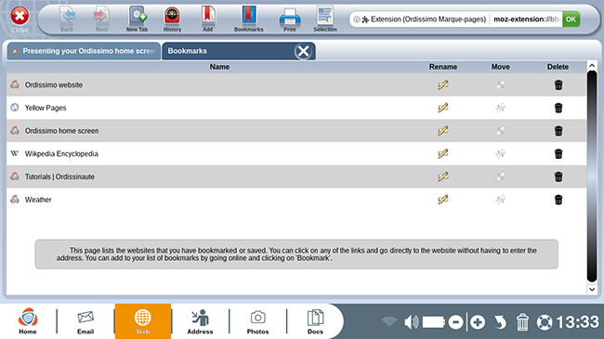Rename the Tutorials | Ordissinaute bookmark
Viewport: 604px width, 339px height.
443,176
